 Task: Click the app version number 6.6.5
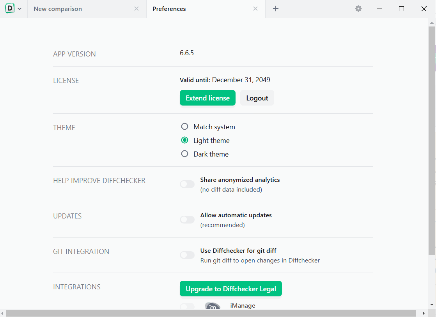[187, 53]
